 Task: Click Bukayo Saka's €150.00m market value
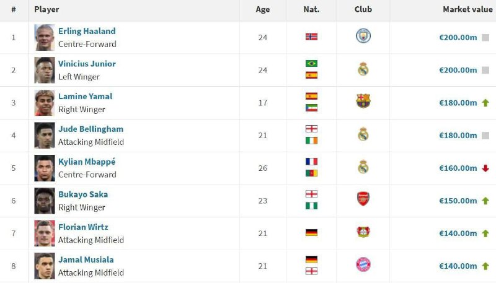(x=458, y=201)
